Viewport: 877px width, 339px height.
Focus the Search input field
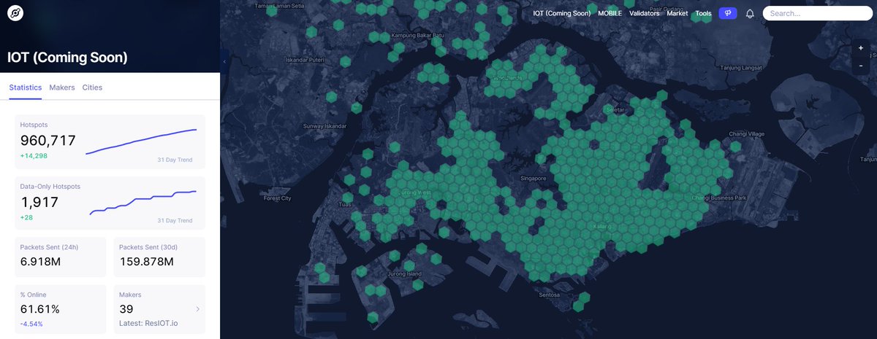[816, 13]
